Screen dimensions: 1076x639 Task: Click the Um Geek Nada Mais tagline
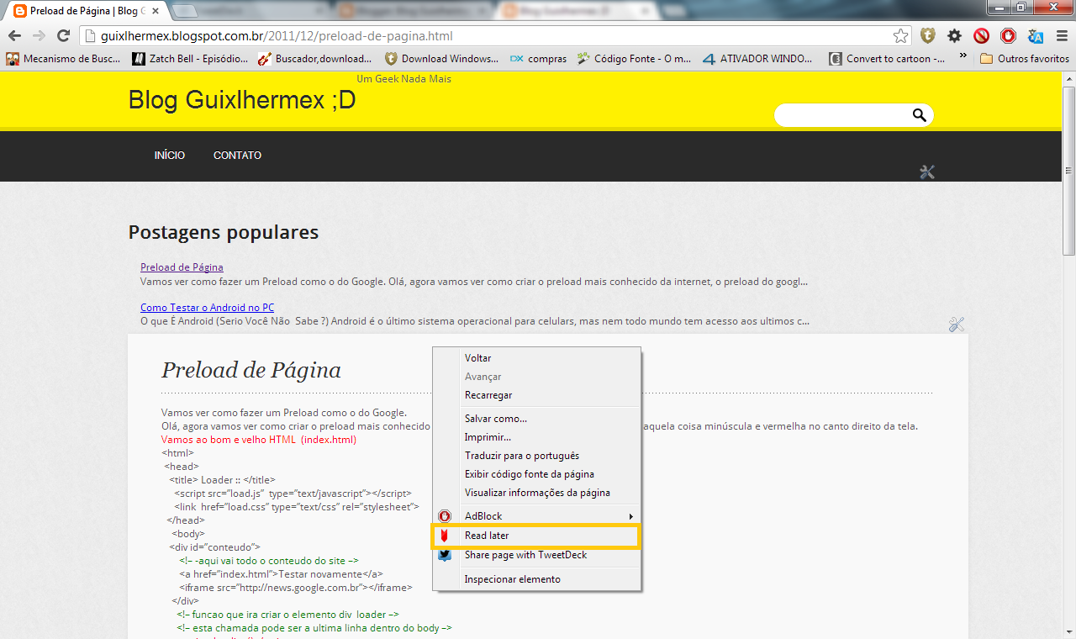pyautogui.click(x=404, y=79)
